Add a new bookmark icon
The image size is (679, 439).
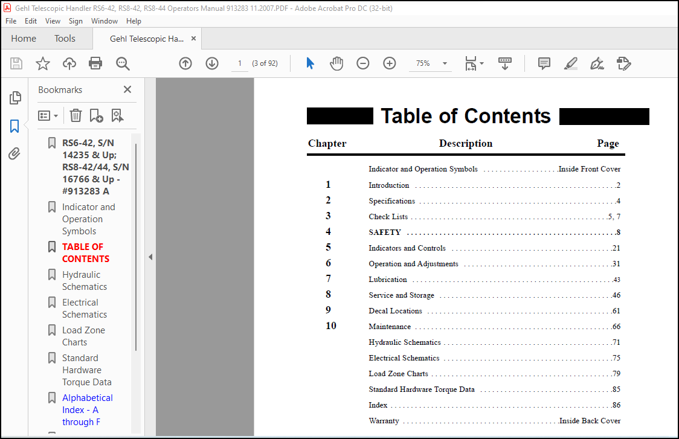(96, 115)
